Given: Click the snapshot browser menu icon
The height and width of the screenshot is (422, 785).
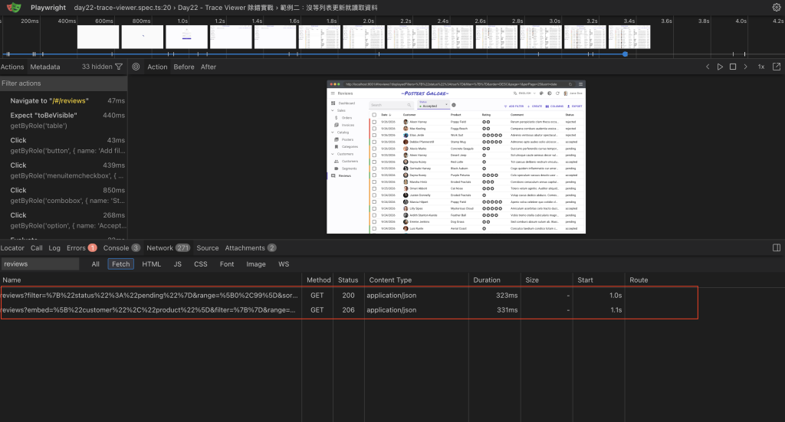Looking at the screenshot, I should 581,84.
